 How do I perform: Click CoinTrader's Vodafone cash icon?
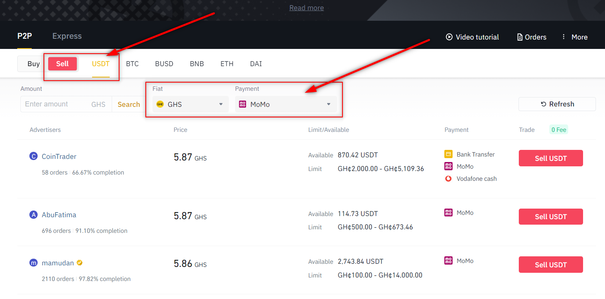click(448, 178)
